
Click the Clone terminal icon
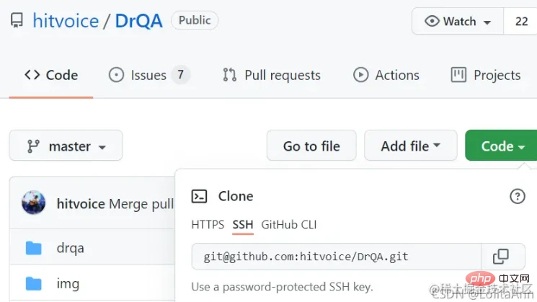200,196
